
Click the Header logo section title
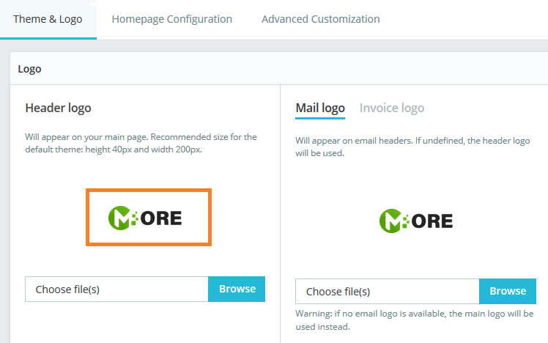pyautogui.click(x=58, y=108)
